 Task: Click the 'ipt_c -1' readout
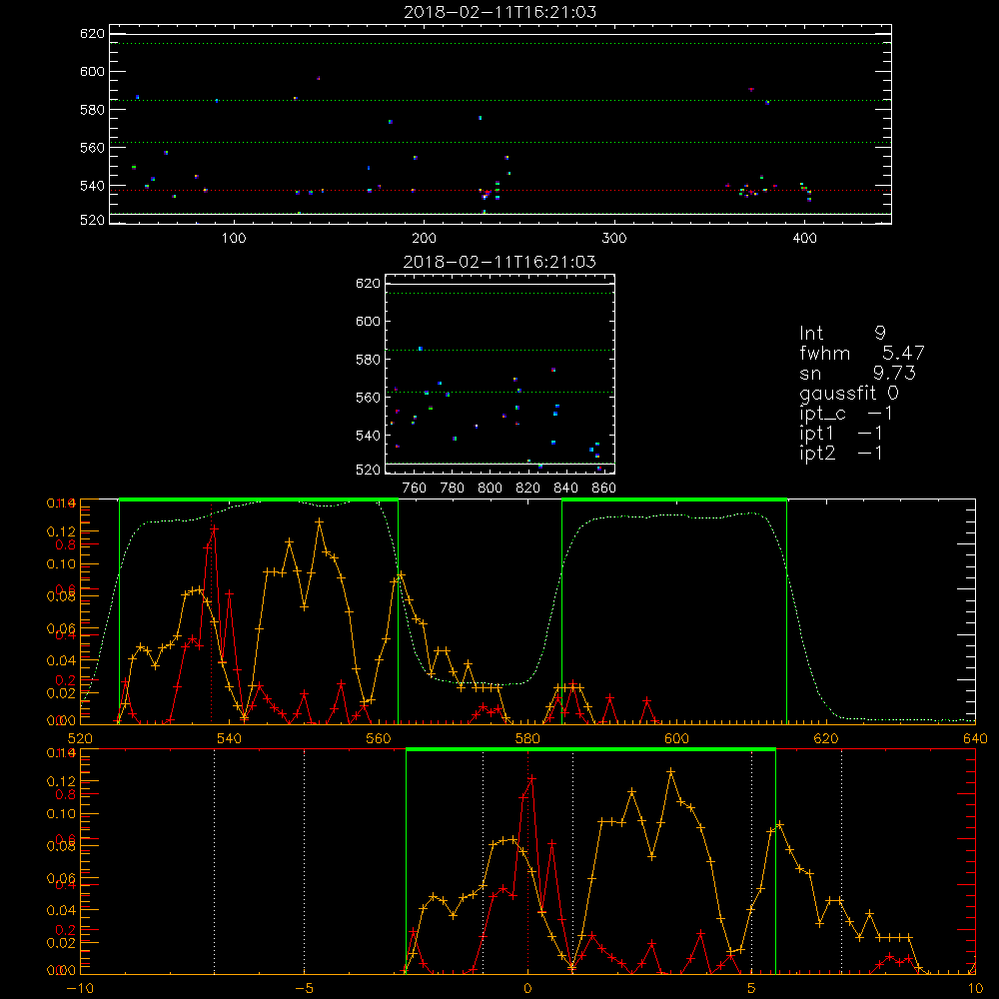point(846,414)
